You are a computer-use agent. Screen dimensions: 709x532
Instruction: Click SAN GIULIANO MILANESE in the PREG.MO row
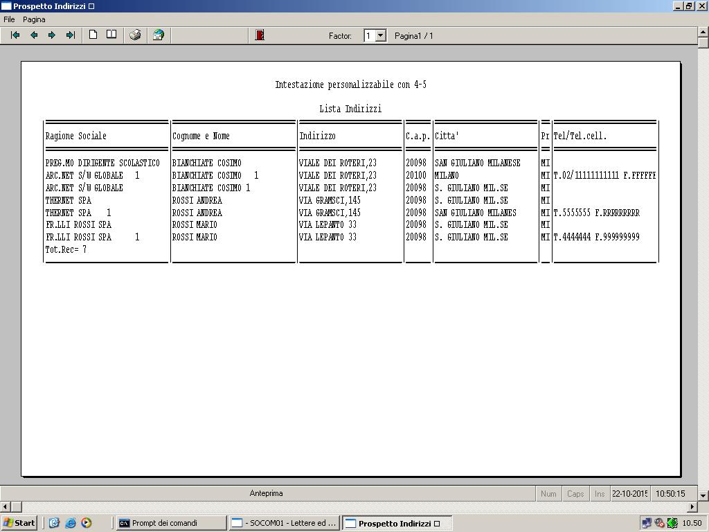(x=478, y=163)
